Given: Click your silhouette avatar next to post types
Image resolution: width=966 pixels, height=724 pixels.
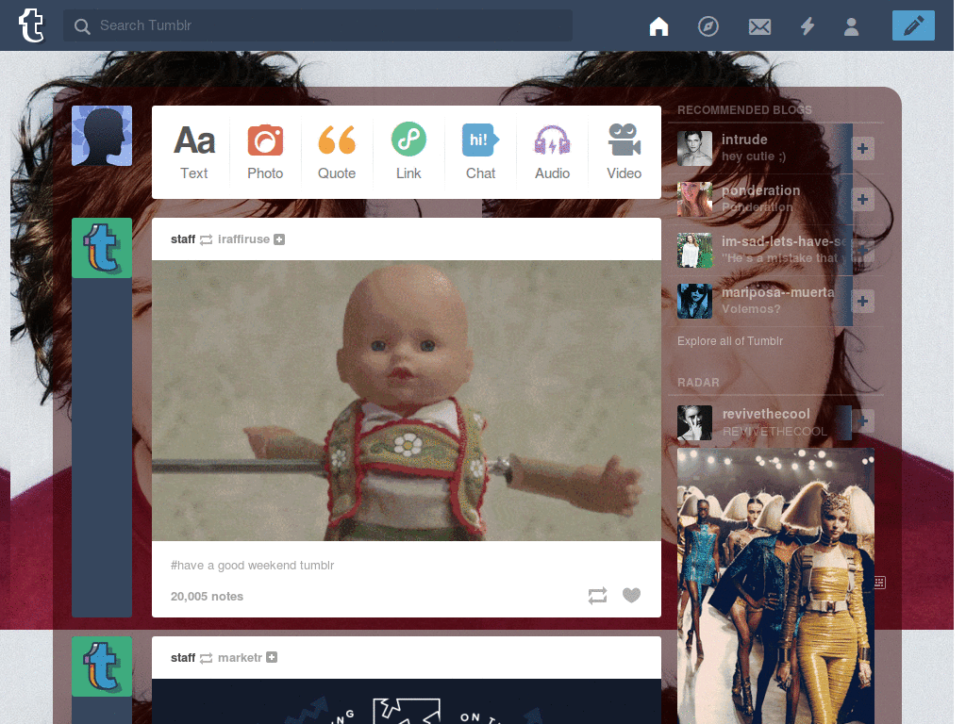Looking at the screenshot, I should (x=102, y=136).
